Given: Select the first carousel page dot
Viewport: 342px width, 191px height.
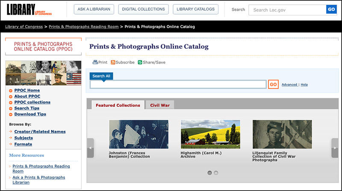Looking at the screenshot, I should coord(209,173).
